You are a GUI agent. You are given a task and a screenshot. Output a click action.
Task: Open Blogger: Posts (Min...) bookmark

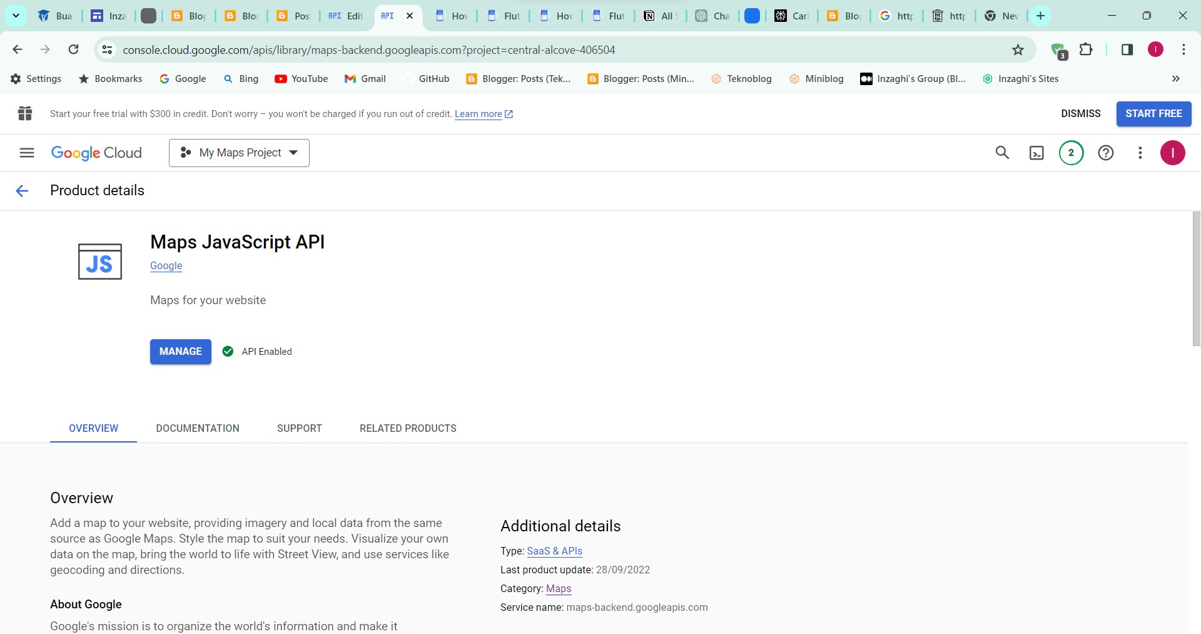coord(641,79)
